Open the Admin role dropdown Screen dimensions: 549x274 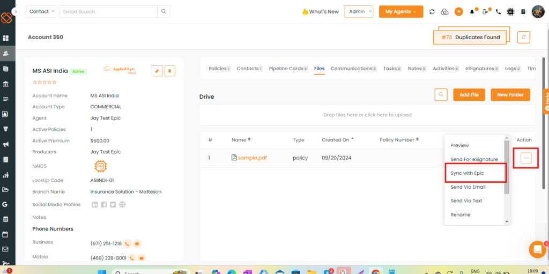(x=359, y=12)
